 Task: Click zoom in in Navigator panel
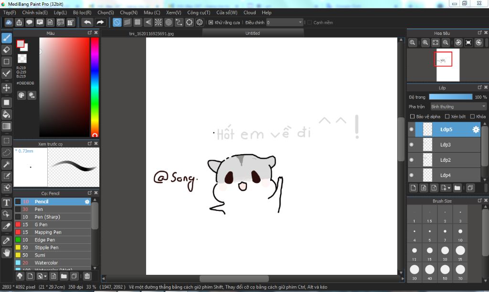[425, 42]
